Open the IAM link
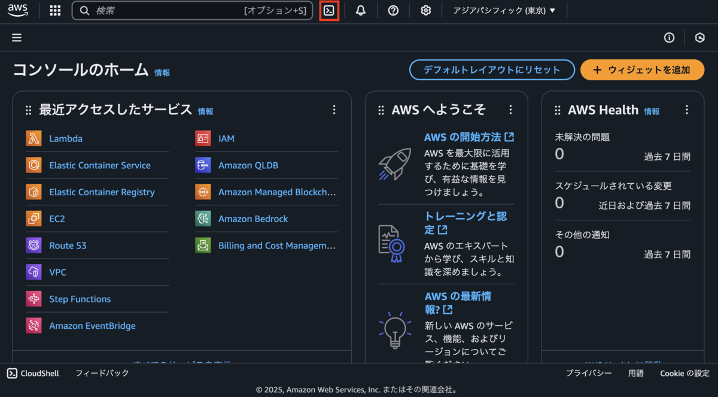This screenshot has height=397, width=718. (x=226, y=138)
